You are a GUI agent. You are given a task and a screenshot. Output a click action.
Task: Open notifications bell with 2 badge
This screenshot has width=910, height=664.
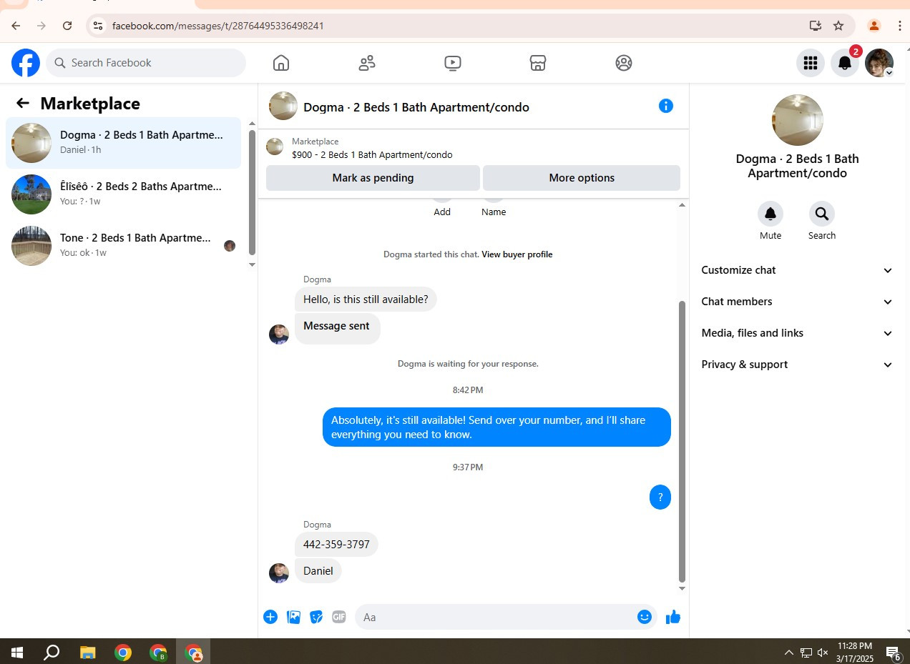[845, 63]
